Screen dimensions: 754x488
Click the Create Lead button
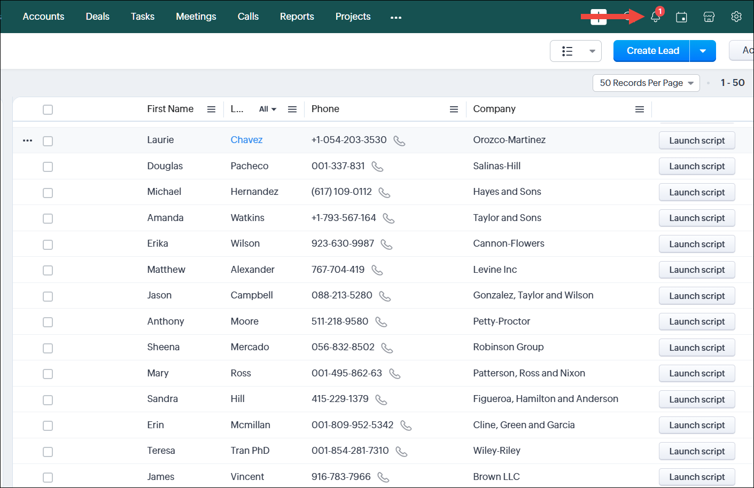(652, 51)
